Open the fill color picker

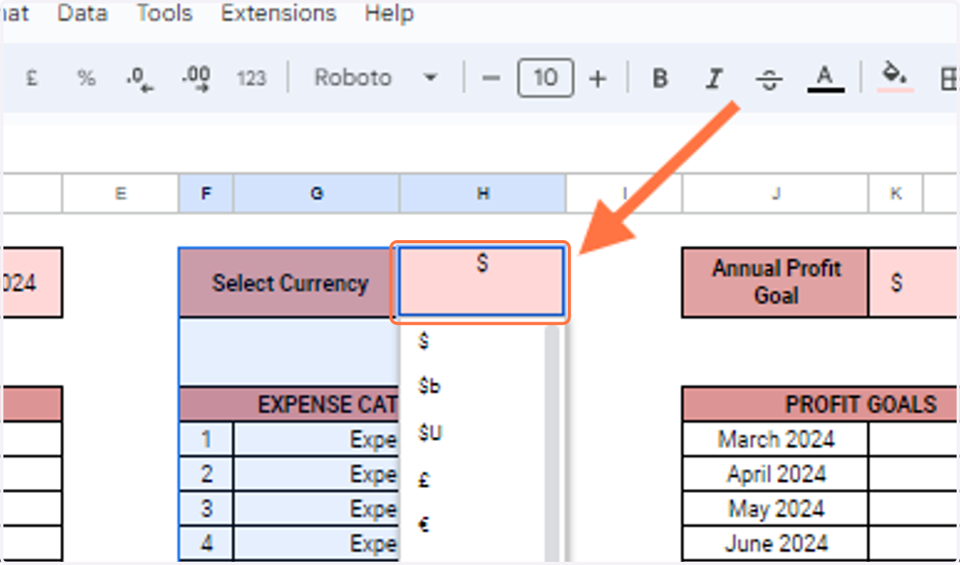click(894, 77)
